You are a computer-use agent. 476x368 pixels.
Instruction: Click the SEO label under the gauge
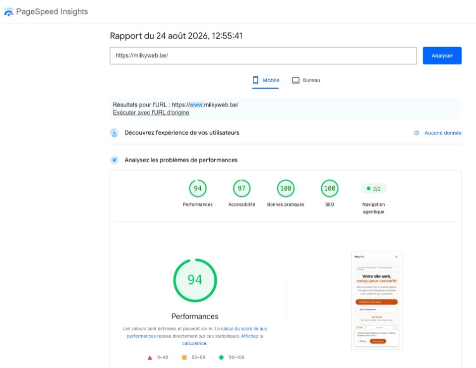330,205
